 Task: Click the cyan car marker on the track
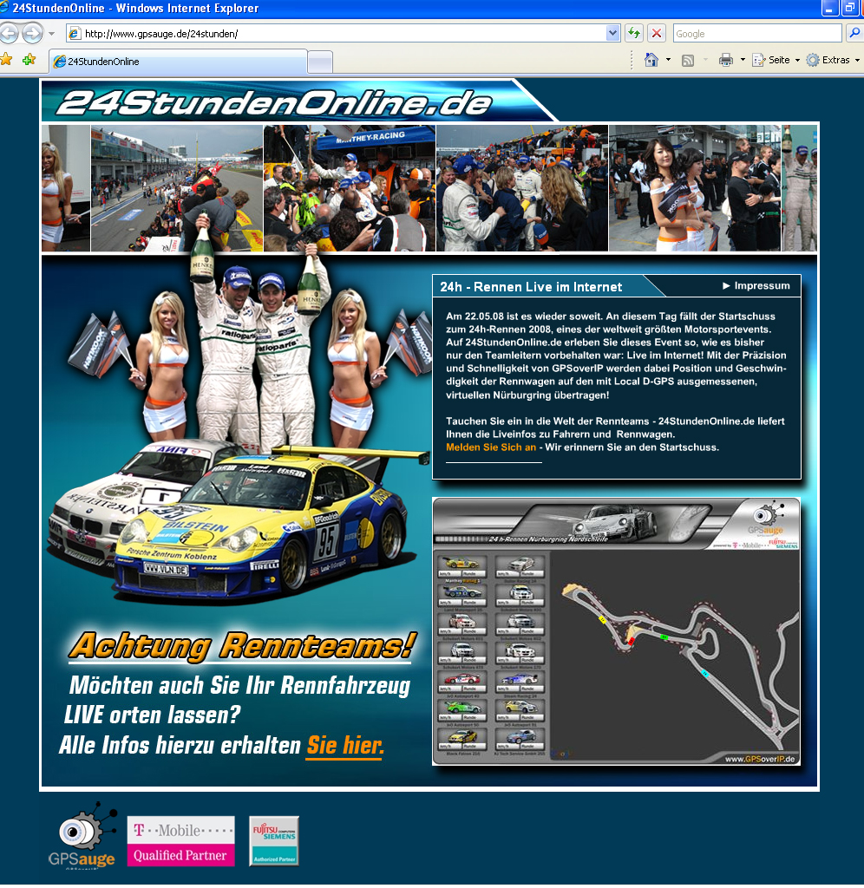click(x=704, y=673)
